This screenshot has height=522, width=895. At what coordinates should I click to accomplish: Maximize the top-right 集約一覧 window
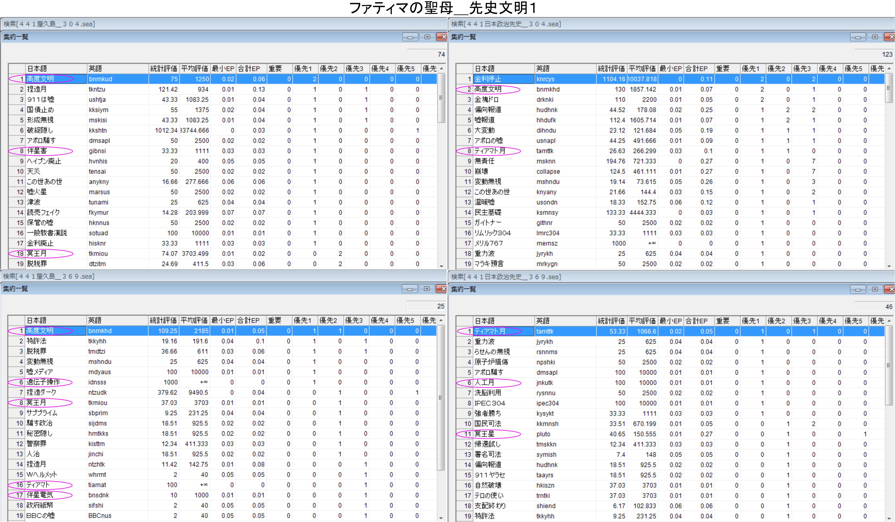(x=875, y=37)
